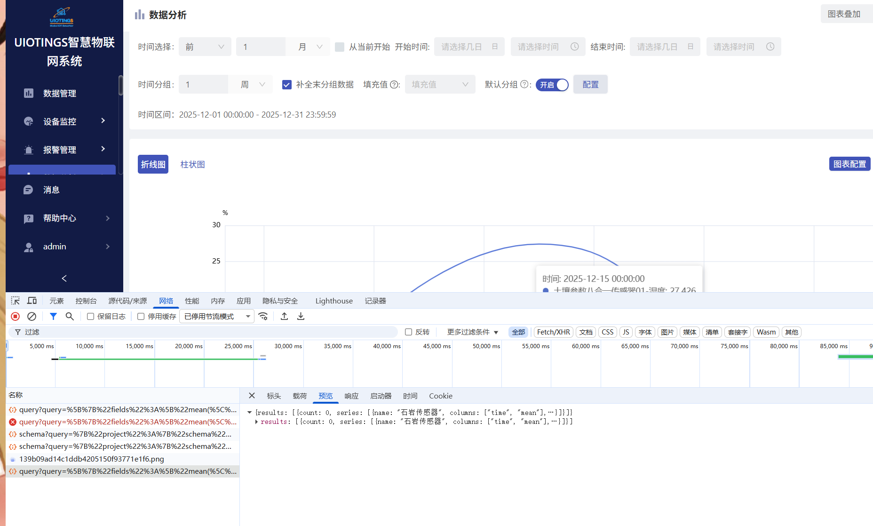Clear the network log with the clear icon
This screenshot has width=873, height=526.
pyautogui.click(x=32, y=317)
